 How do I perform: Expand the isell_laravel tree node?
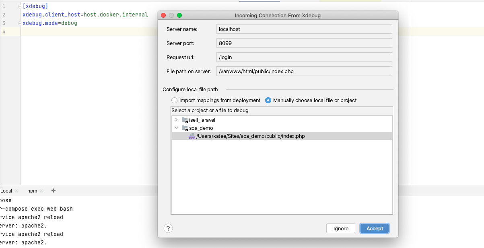176,120
